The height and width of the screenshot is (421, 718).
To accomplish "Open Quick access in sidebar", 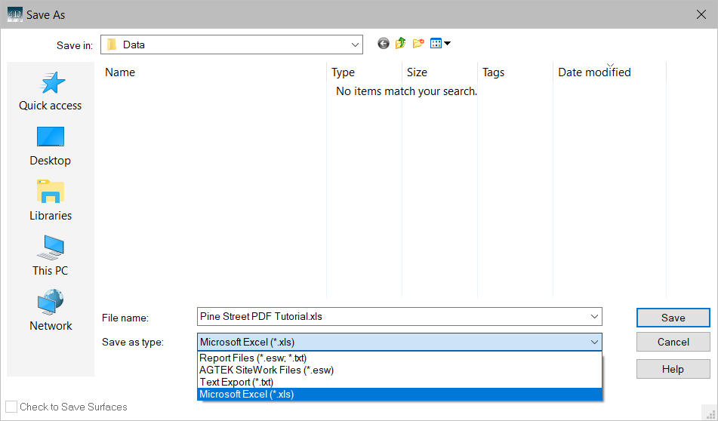I will pos(51,91).
